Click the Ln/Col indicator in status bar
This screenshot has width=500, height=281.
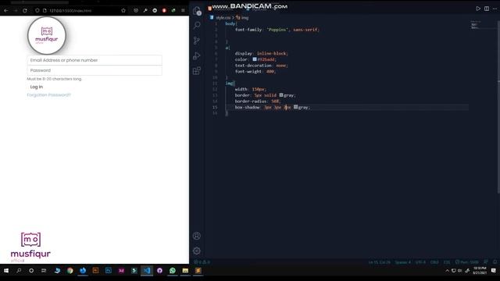tap(380, 262)
